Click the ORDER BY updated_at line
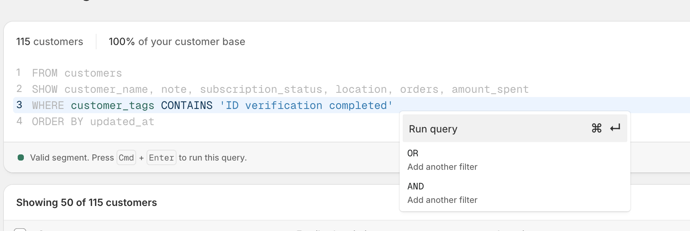This screenshot has width=690, height=231. click(93, 122)
